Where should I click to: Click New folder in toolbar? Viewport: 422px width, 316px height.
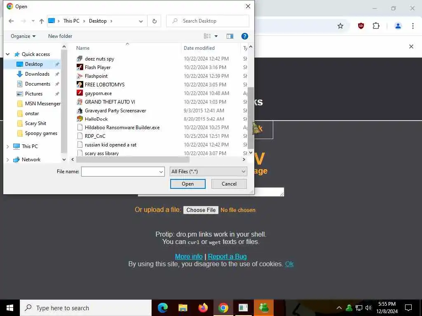tap(60, 36)
